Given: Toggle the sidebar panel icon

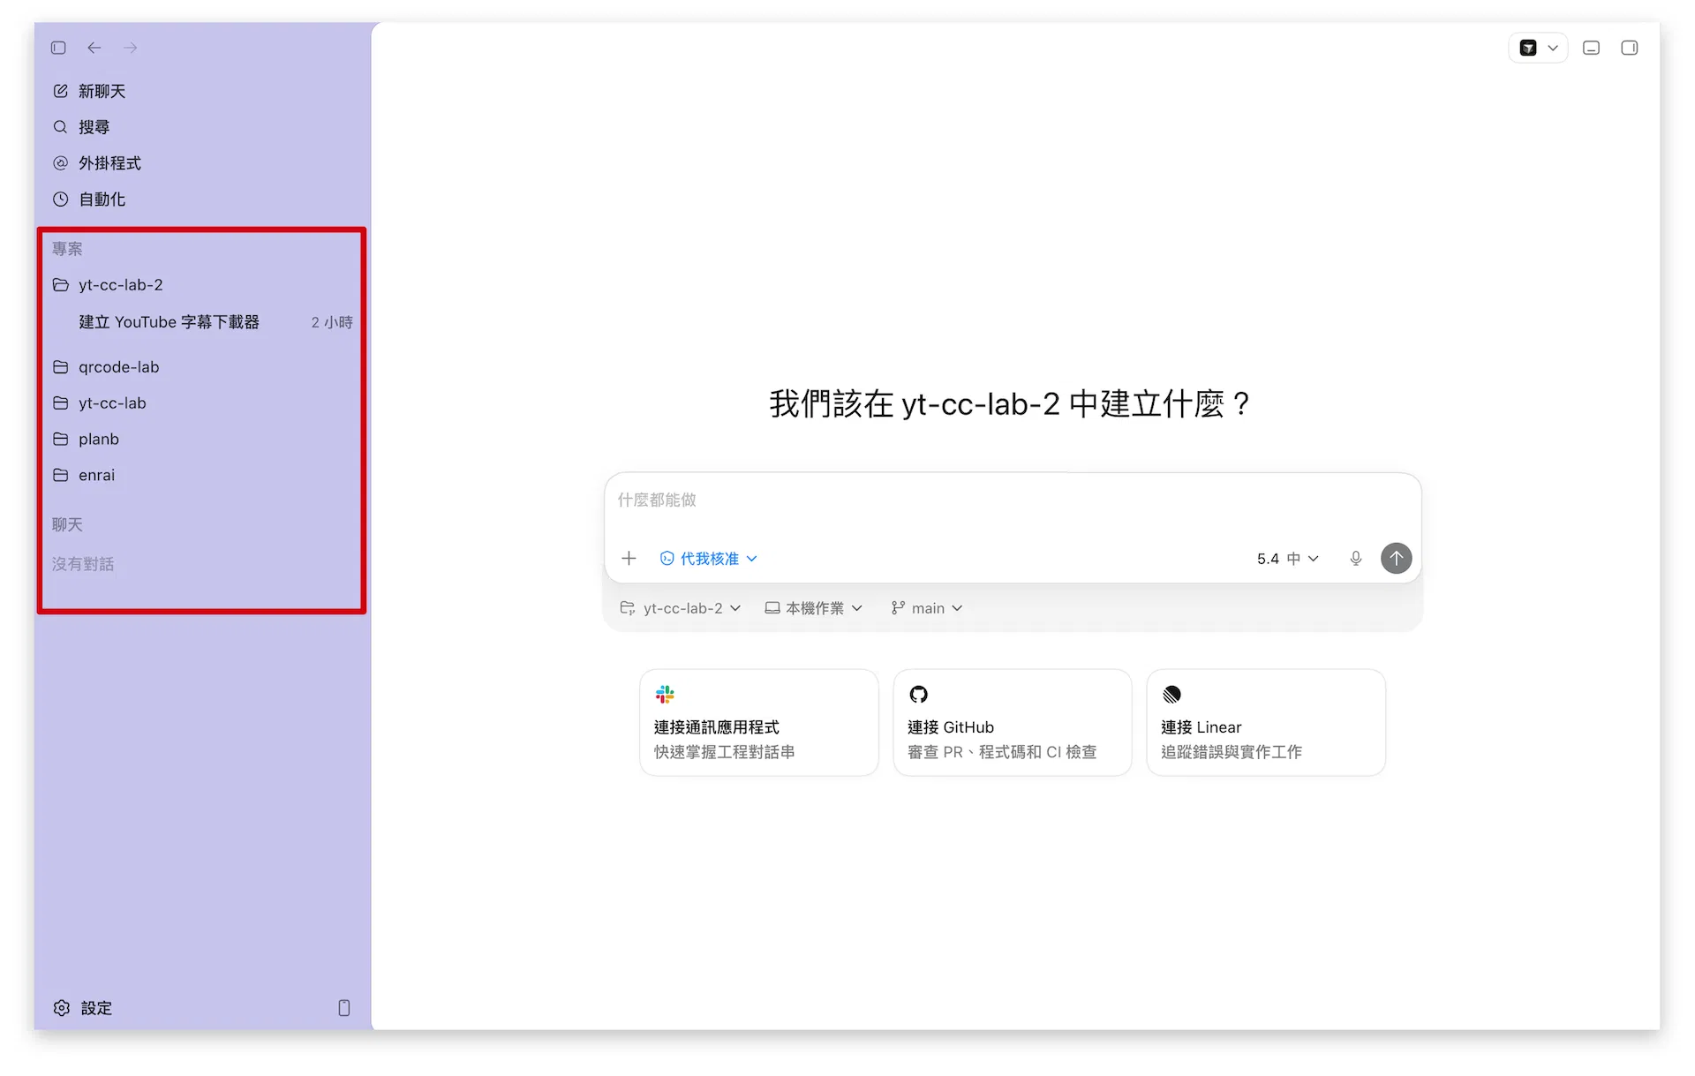Looking at the screenshot, I should pos(58,48).
